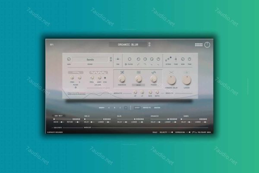Open the Sands sound selector
Image resolution: width=259 pixels, height=173 pixels.
pyautogui.click(x=90, y=59)
